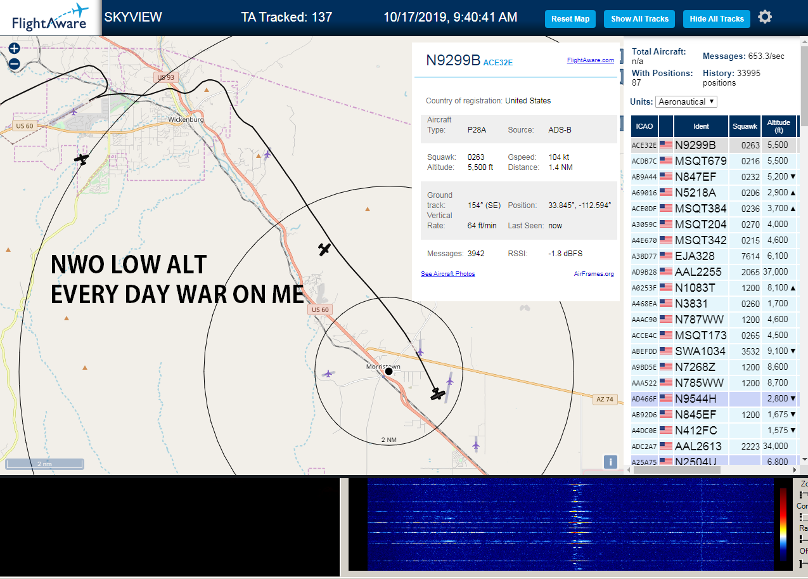Click US flag icon in MSQT679 row
Screen dimensions: 808x579
click(x=666, y=160)
